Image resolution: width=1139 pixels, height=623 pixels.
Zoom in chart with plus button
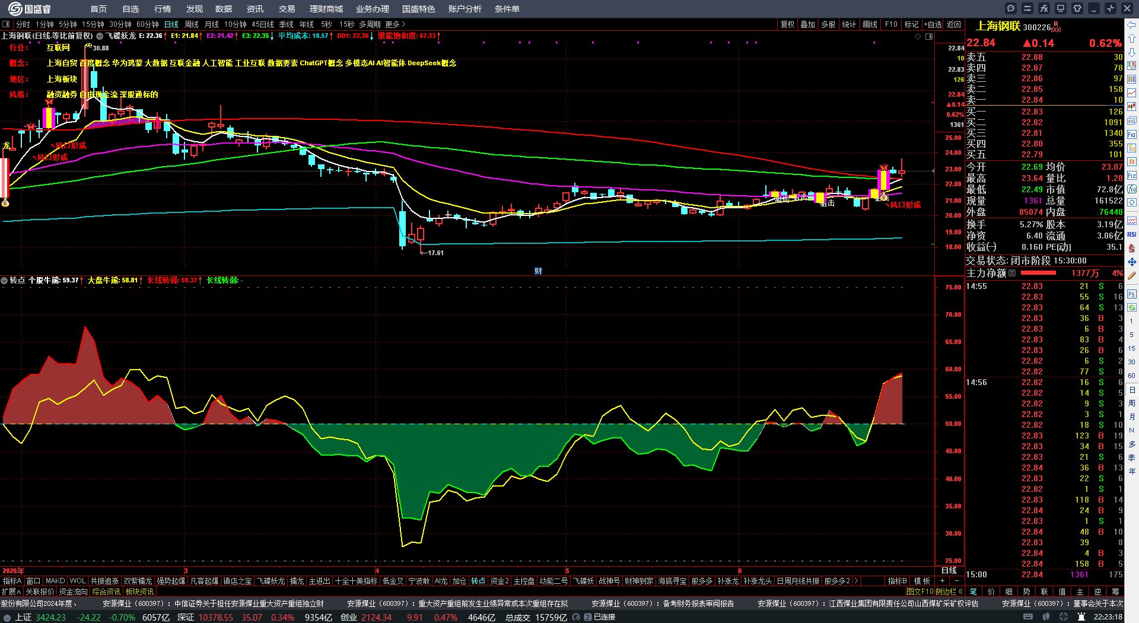click(942, 581)
